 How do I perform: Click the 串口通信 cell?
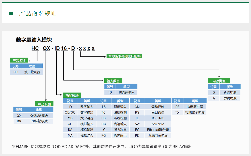(158, 112)
